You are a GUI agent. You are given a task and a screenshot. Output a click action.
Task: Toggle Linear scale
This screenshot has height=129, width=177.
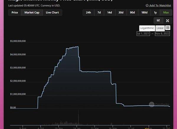point(160,28)
